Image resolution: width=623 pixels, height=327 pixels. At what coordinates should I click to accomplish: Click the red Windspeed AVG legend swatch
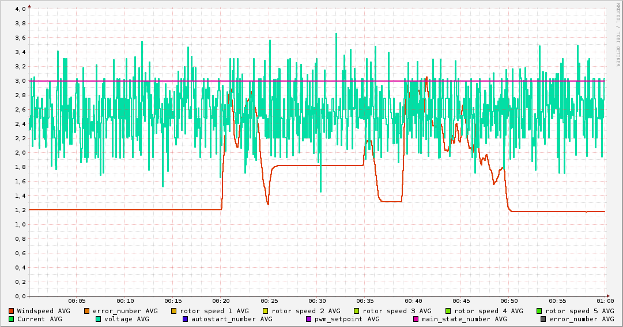pyautogui.click(x=12, y=311)
